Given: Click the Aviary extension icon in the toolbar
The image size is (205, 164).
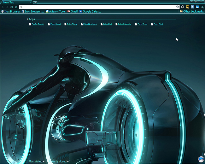Looking at the screenshot, I should [197, 7].
